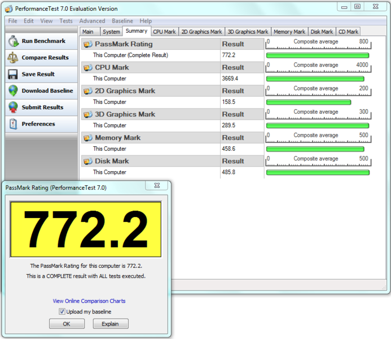Image resolution: width=391 pixels, height=339 pixels.
Task: Switch to the CD Mark tab
Action: pyautogui.click(x=348, y=32)
